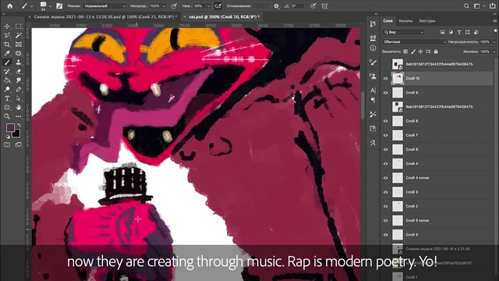This screenshot has width=499, height=281.
Task: Hide layer Слой 6
Action: (x=386, y=149)
